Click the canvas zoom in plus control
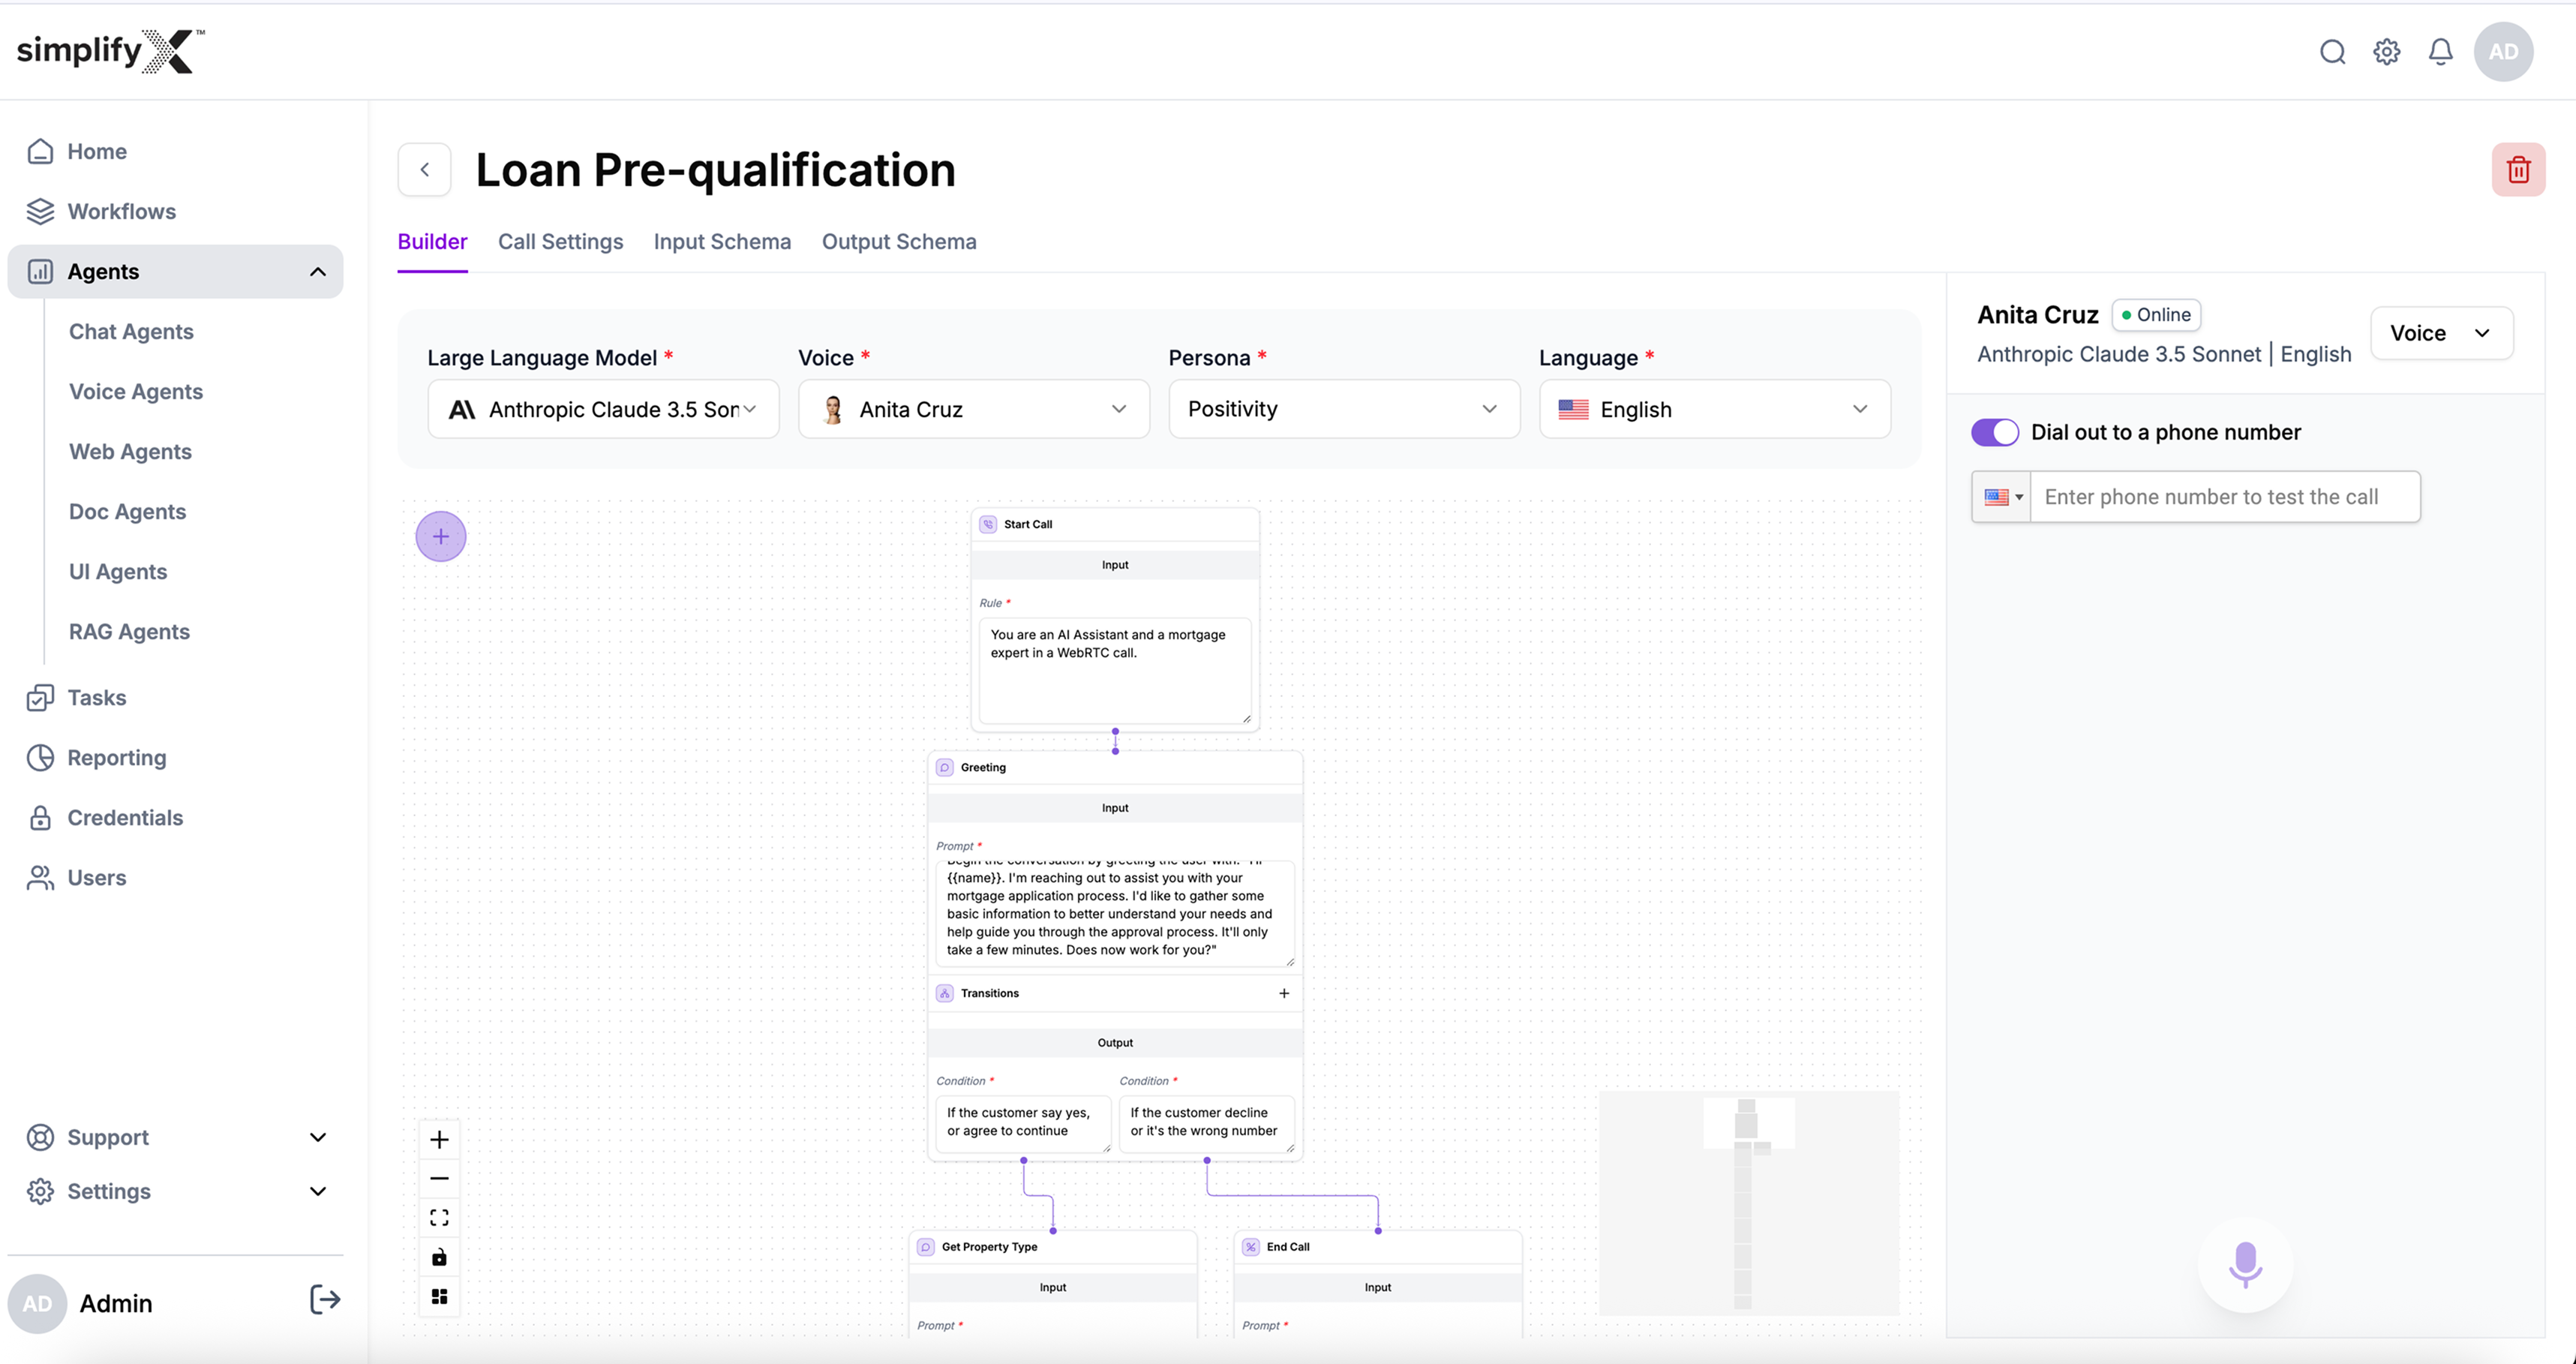Image resolution: width=2576 pixels, height=1364 pixels. [x=439, y=1140]
